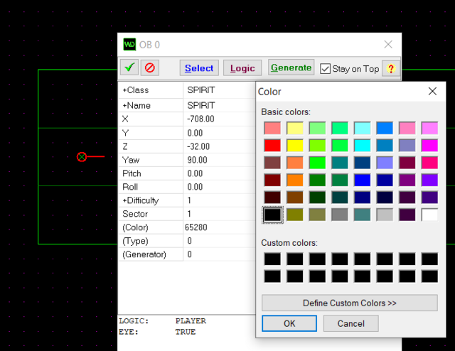Image resolution: width=455 pixels, height=351 pixels.
Task: Click the SPIRIT value in the +Class row
Action: coord(201,90)
